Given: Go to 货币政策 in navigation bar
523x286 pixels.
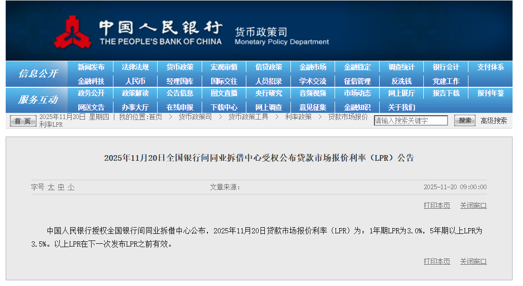Looking at the screenshot, I should pyautogui.click(x=180, y=67).
